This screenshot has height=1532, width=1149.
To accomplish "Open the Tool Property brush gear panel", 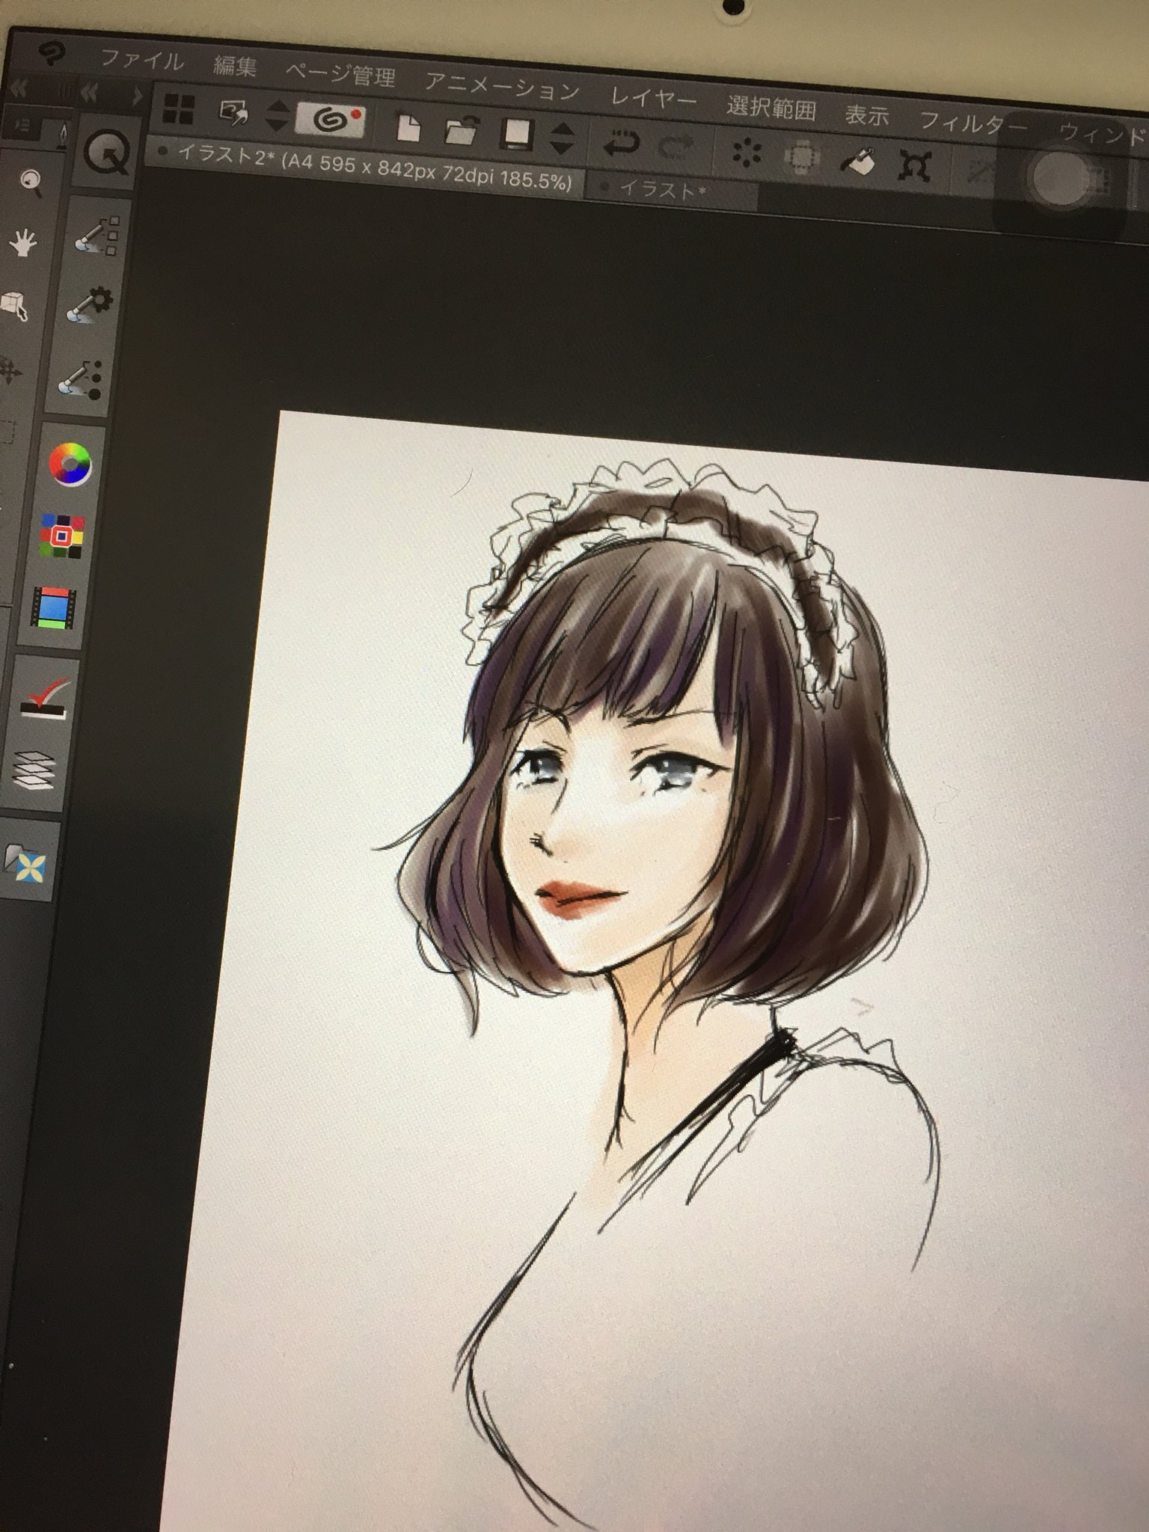I will (x=91, y=306).
